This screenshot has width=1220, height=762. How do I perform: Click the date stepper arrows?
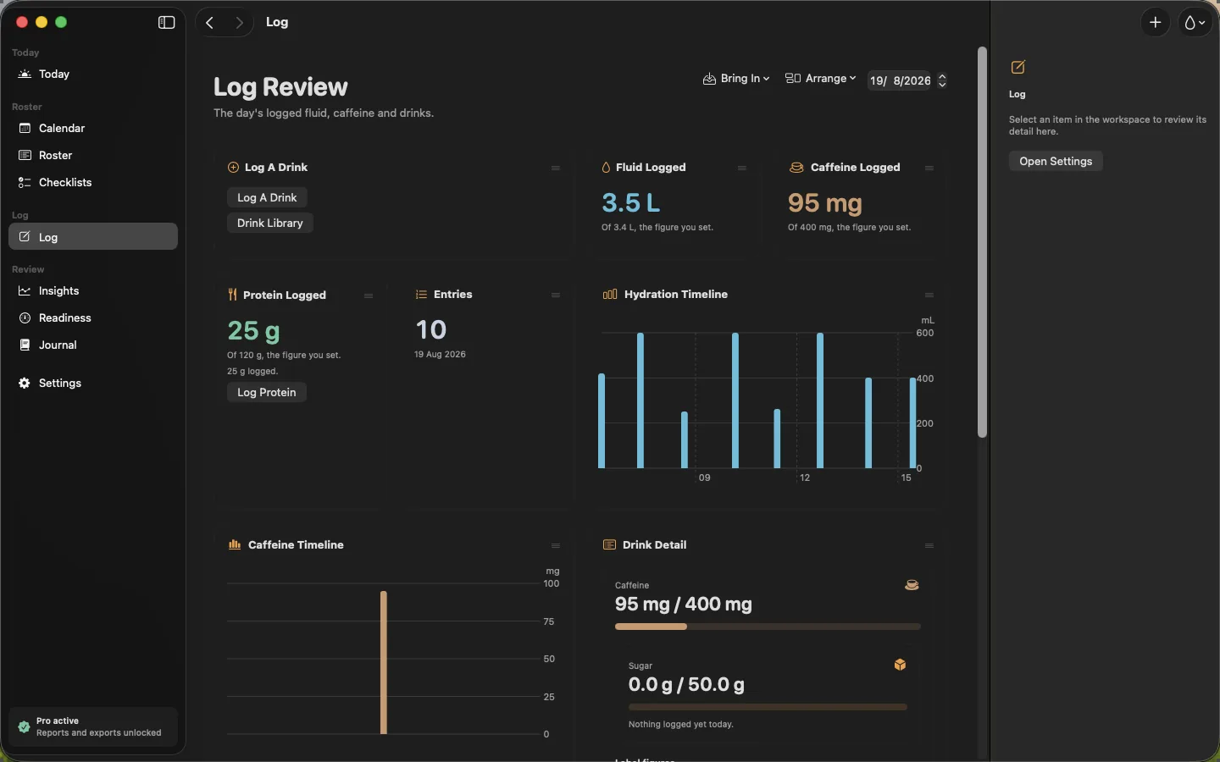(942, 80)
